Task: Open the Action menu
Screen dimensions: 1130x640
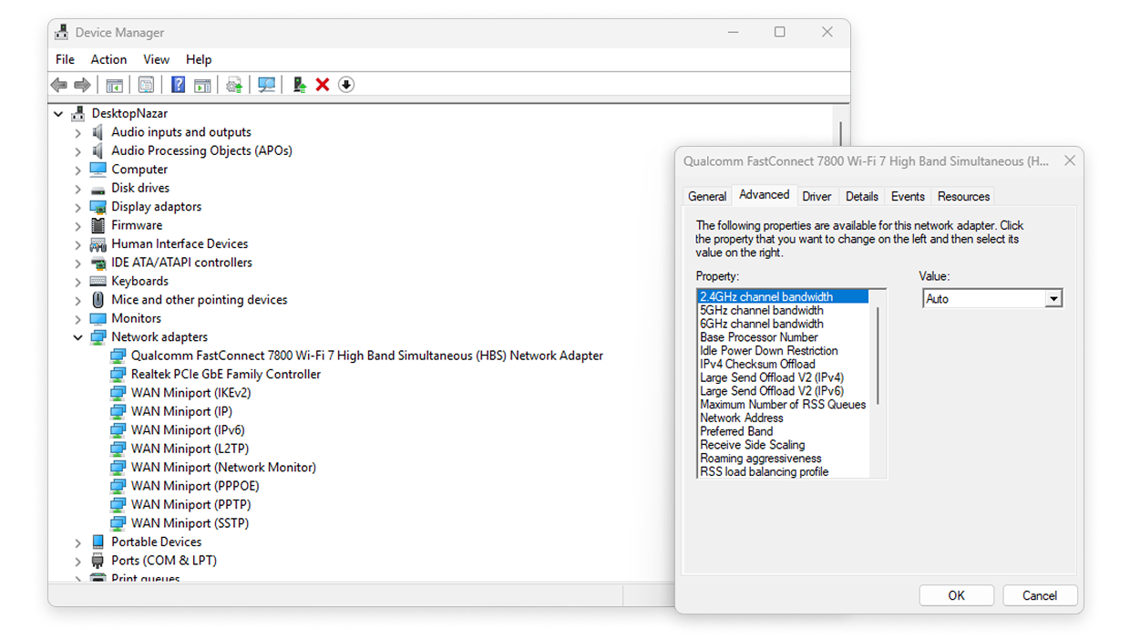Action: tap(108, 59)
